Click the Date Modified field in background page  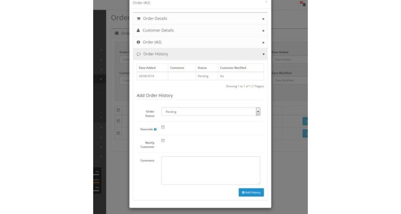pos(290,81)
